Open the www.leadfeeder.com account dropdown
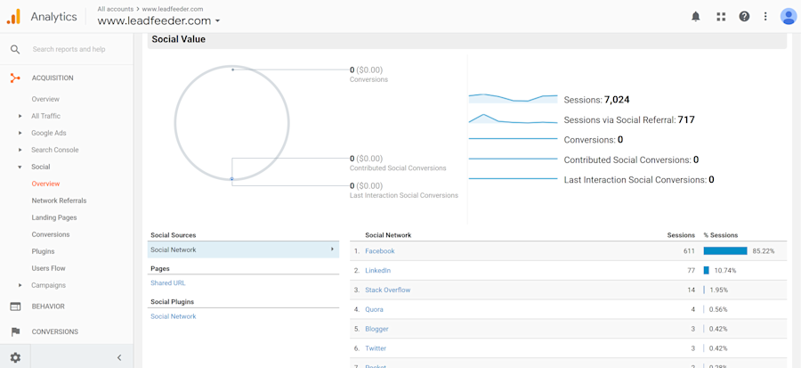The height and width of the screenshot is (368, 801). (x=158, y=21)
